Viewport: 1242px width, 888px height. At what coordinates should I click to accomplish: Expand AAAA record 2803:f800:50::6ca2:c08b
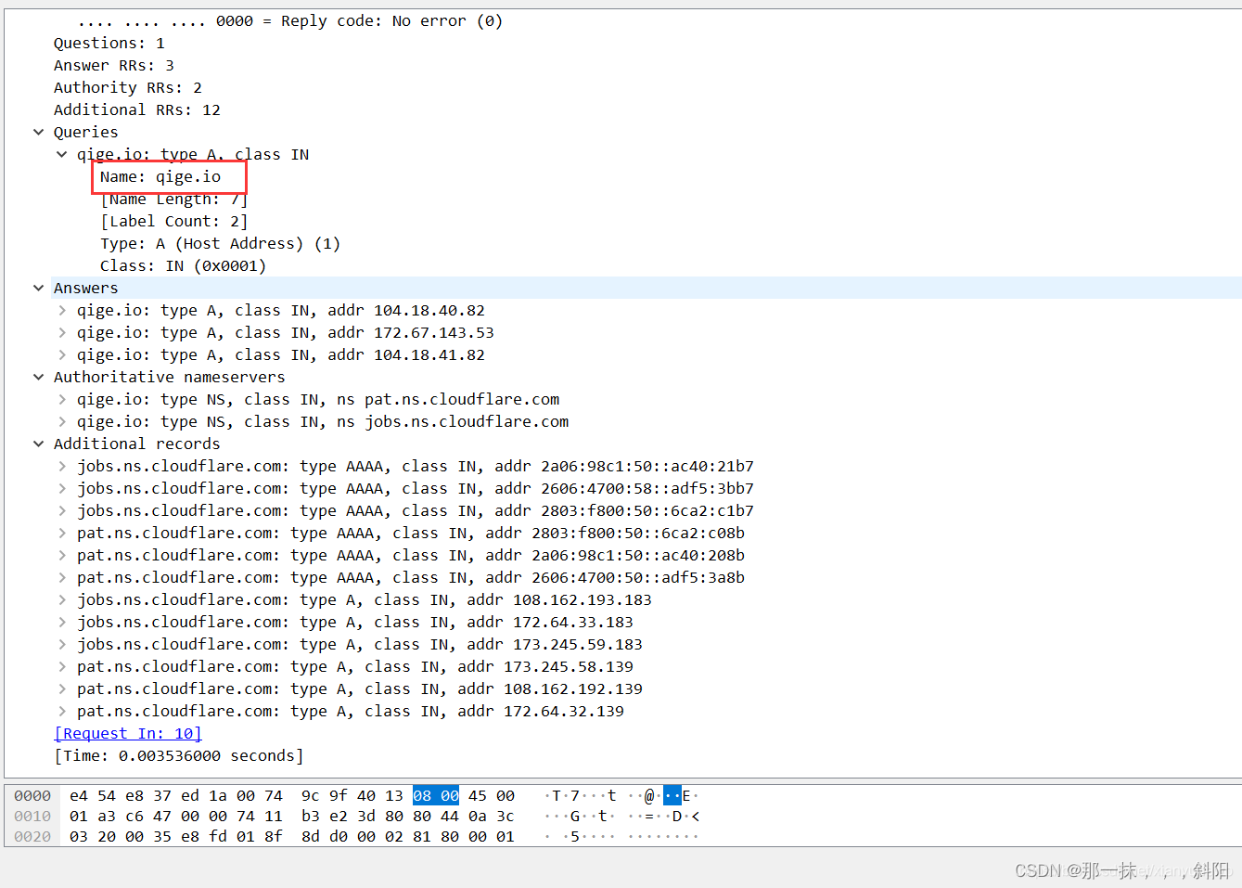coord(61,533)
